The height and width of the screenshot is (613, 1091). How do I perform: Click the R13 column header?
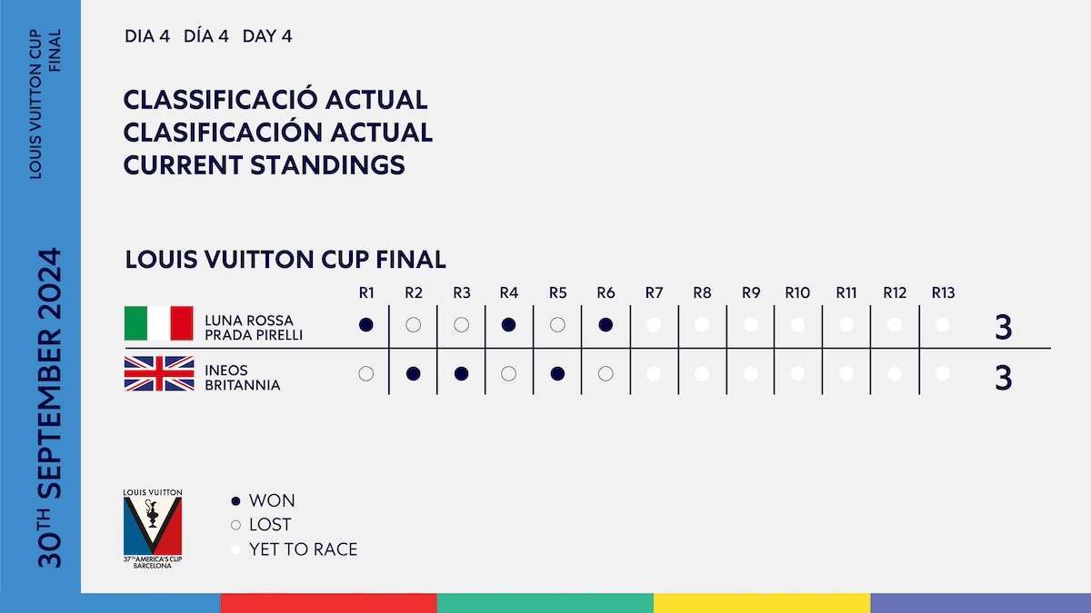pyautogui.click(x=943, y=292)
